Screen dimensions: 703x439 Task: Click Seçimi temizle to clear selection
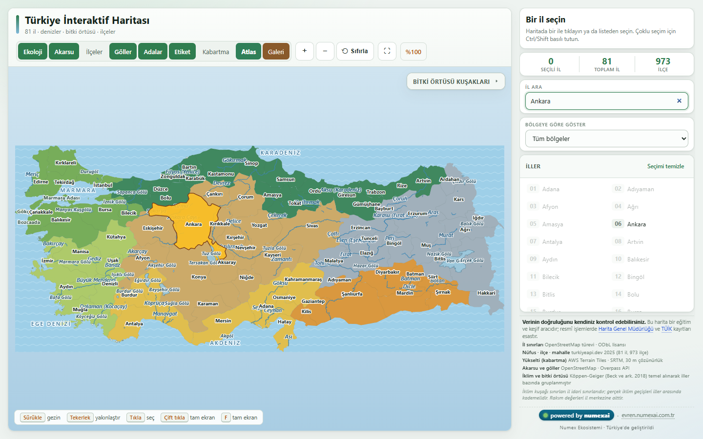pyautogui.click(x=665, y=166)
